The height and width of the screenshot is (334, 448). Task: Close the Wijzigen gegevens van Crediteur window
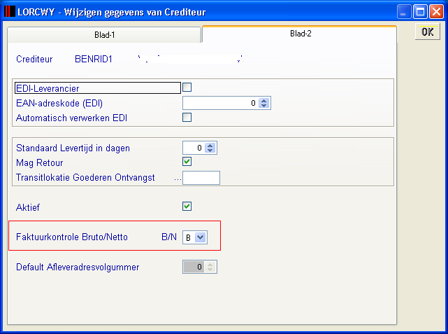(x=436, y=12)
